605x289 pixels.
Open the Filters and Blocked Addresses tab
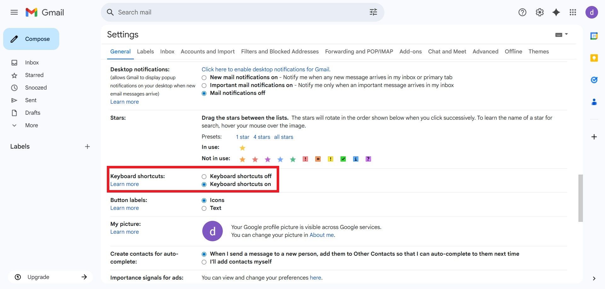(x=279, y=52)
